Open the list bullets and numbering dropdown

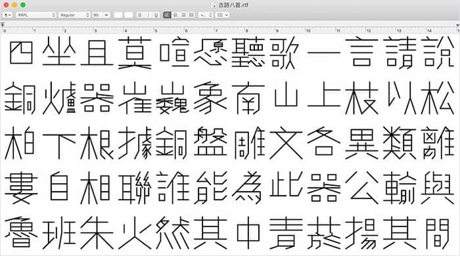coord(222,14)
